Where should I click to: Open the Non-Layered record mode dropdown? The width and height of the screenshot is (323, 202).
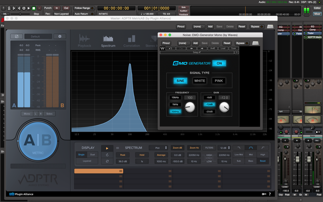tap(61, 14)
